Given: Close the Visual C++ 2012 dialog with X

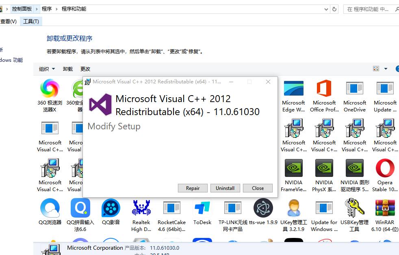Looking at the screenshot, I should coord(268,82).
